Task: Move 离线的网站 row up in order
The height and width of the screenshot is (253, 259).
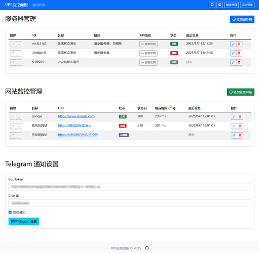Action: coord(13,126)
